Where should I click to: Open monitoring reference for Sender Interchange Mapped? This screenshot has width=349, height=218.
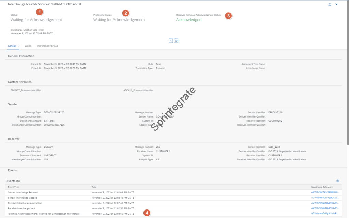(x=325, y=198)
